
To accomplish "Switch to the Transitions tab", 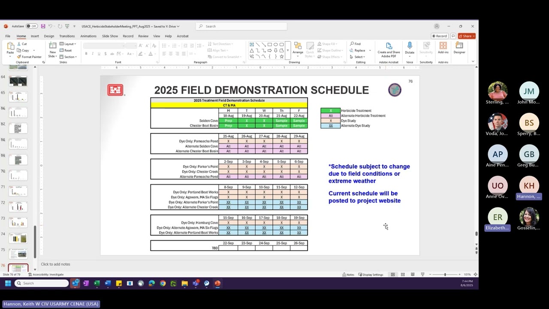I will [67, 36].
